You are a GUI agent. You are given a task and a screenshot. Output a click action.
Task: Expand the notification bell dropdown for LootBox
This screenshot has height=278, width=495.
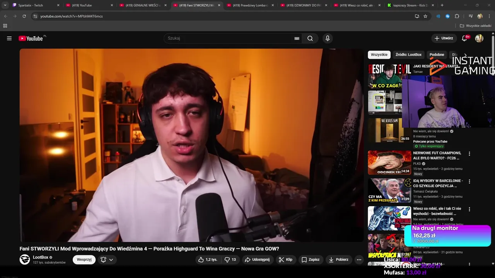[x=111, y=259]
